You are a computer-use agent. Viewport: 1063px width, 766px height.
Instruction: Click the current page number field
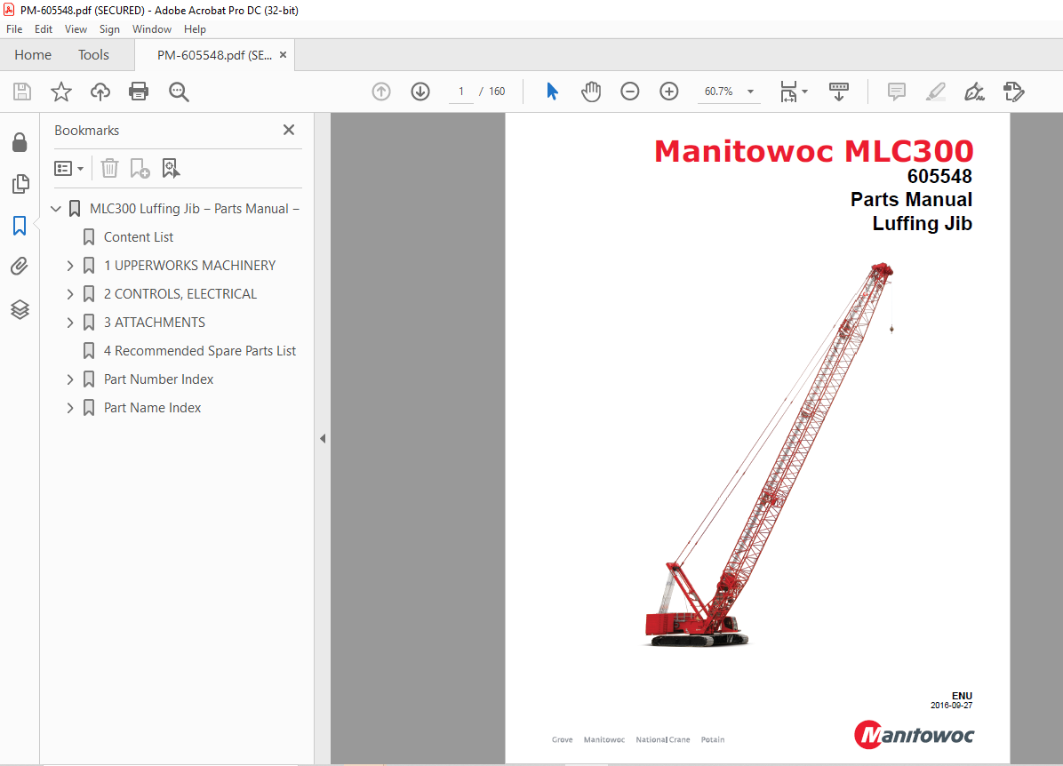(x=461, y=92)
